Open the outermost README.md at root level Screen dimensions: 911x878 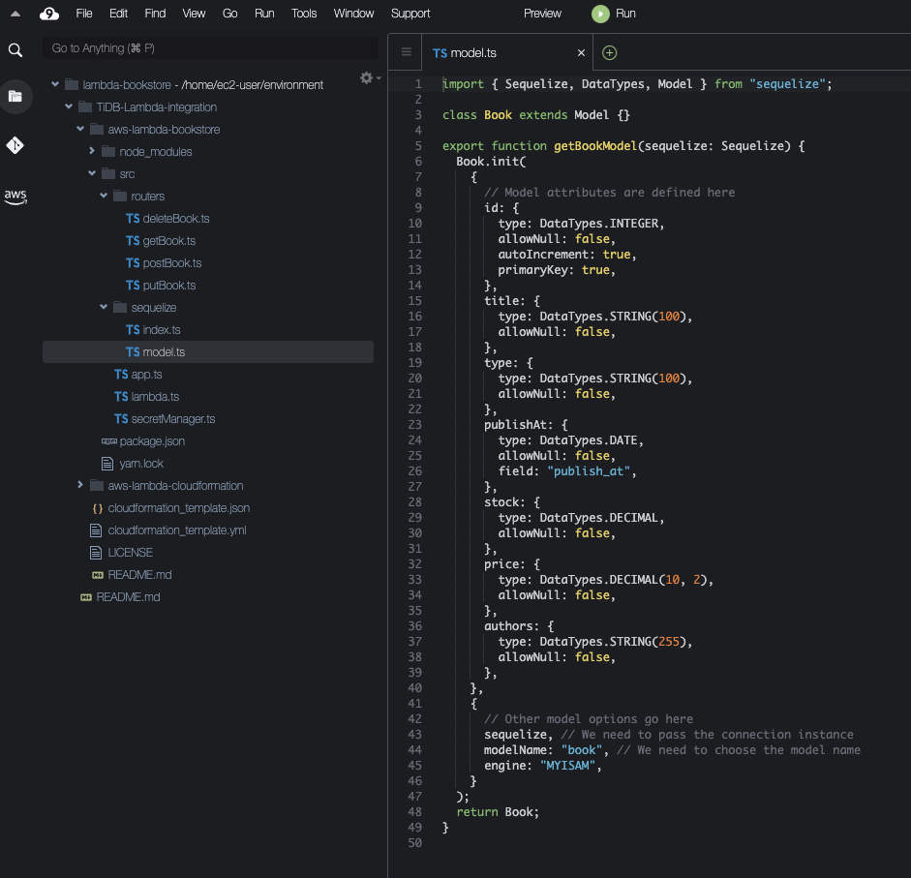click(x=128, y=597)
